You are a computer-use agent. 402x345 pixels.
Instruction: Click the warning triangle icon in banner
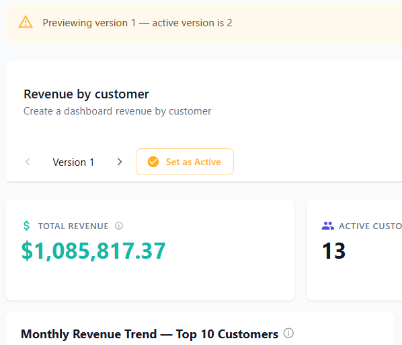click(26, 22)
